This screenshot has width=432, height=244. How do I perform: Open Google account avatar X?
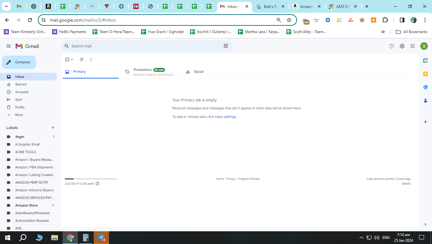[424, 46]
